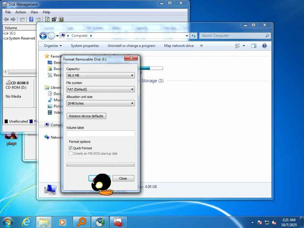304x228 pixels.
Task: Click Action Center flag in system tray
Action: coord(260,222)
